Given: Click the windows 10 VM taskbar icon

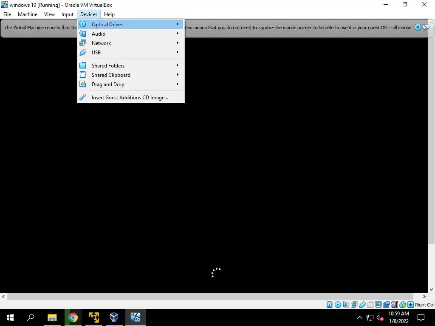Looking at the screenshot, I should click(136, 318).
